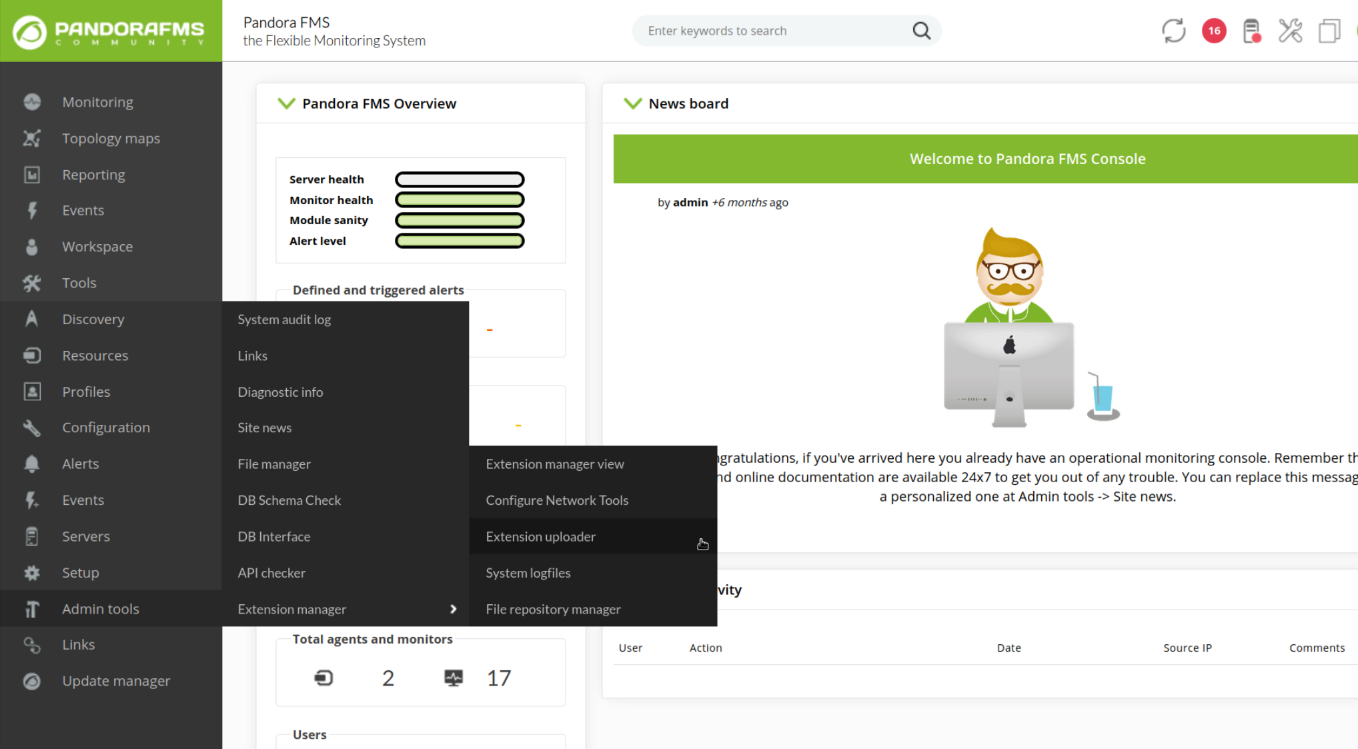
Task: Open System audit log
Action: coord(284,319)
